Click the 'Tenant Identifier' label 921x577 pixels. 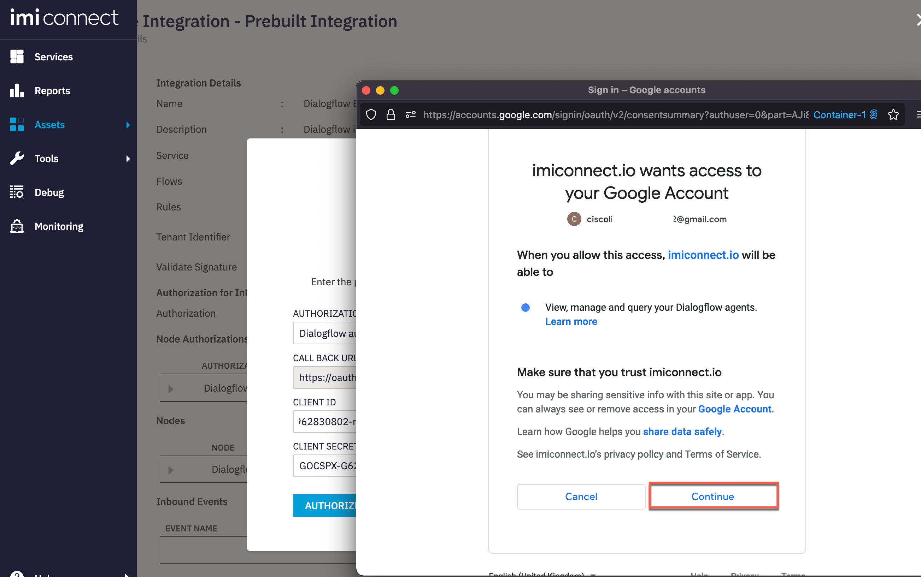click(x=193, y=237)
